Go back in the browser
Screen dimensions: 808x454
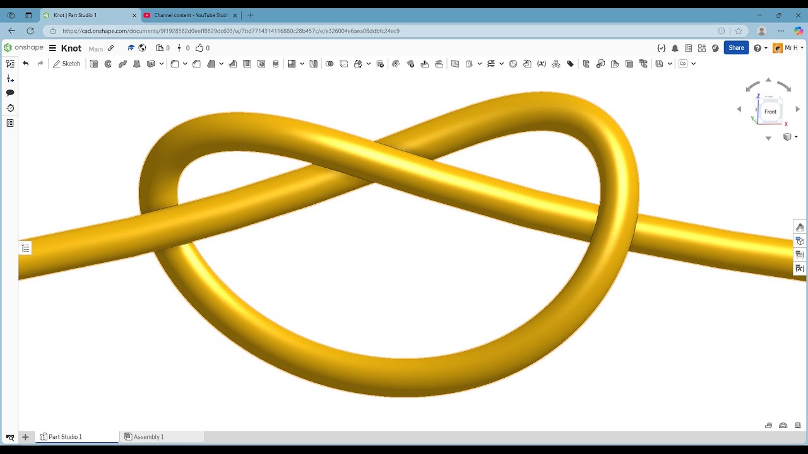(11, 30)
